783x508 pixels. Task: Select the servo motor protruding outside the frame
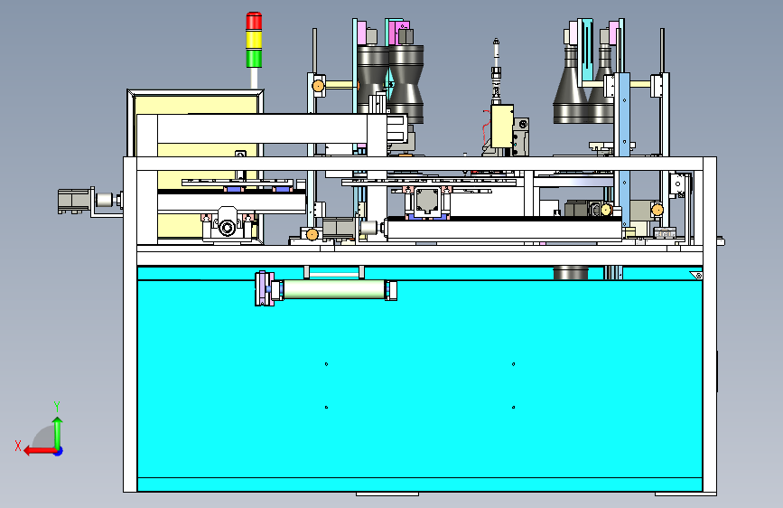point(74,201)
